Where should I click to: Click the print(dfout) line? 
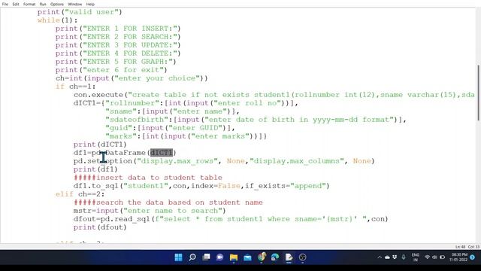100,227
